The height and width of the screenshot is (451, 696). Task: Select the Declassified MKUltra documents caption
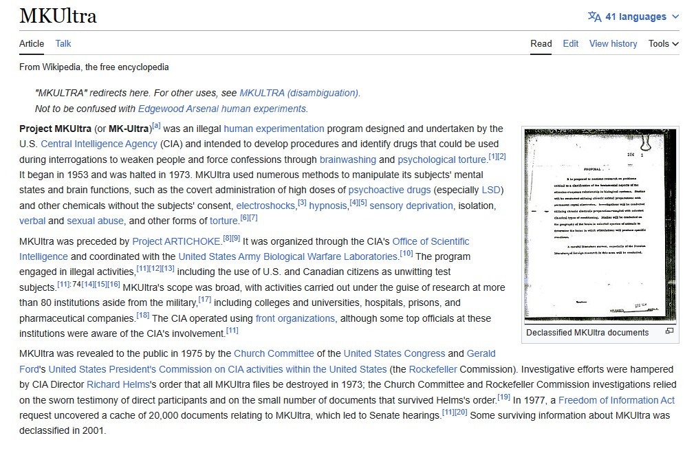point(587,333)
